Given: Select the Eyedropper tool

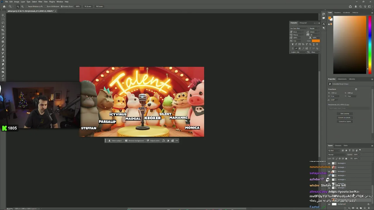Looking at the screenshot, I should 3,38.
